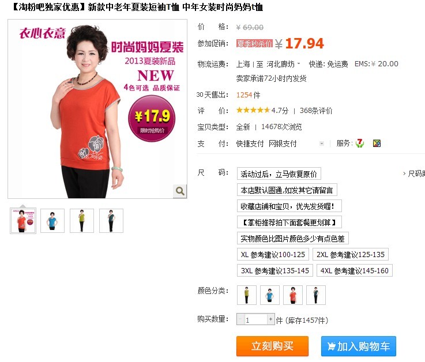Increase purchase quantity with plus button

(x=271, y=319)
